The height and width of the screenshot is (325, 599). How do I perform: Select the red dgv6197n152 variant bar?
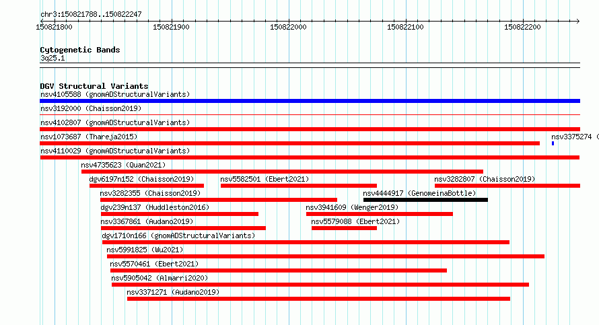(x=147, y=186)
